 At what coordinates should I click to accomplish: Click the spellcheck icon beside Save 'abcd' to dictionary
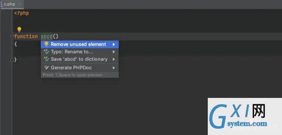46,59
